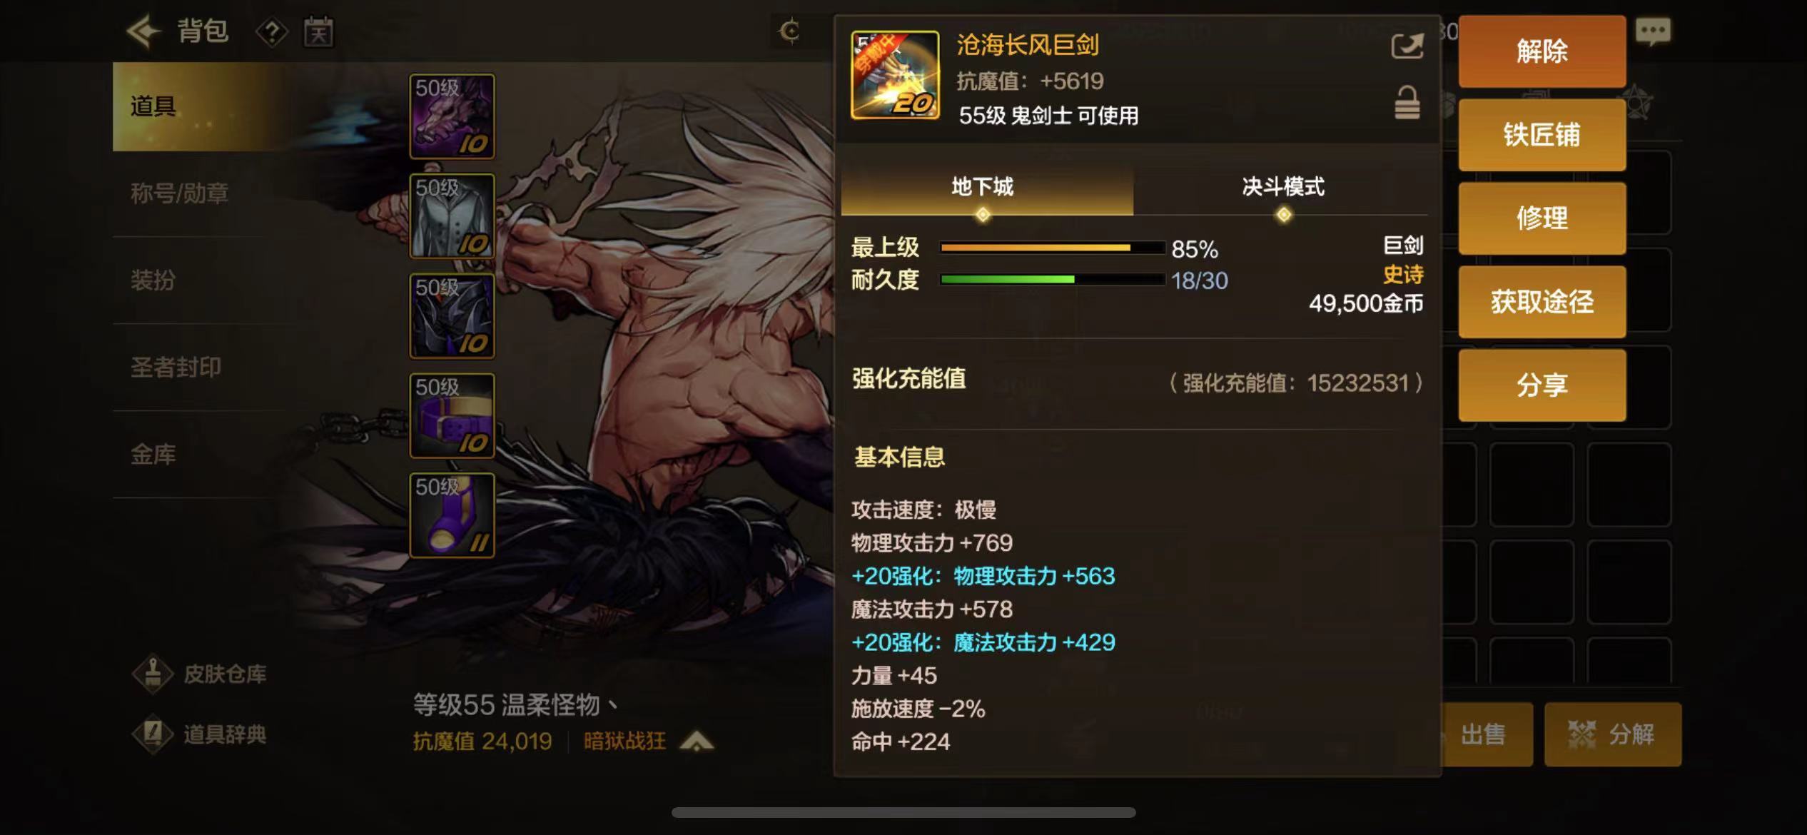
Task: Select the purple boots equipment slot
Action: pyautogui.click(x=452, y=515)
